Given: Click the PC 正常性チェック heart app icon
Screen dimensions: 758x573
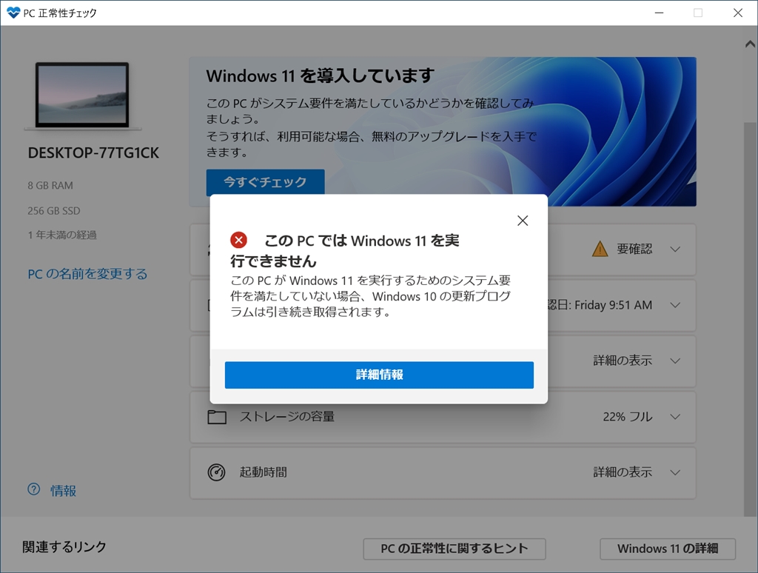Looking at the screenshot, I should coord(13,13).
